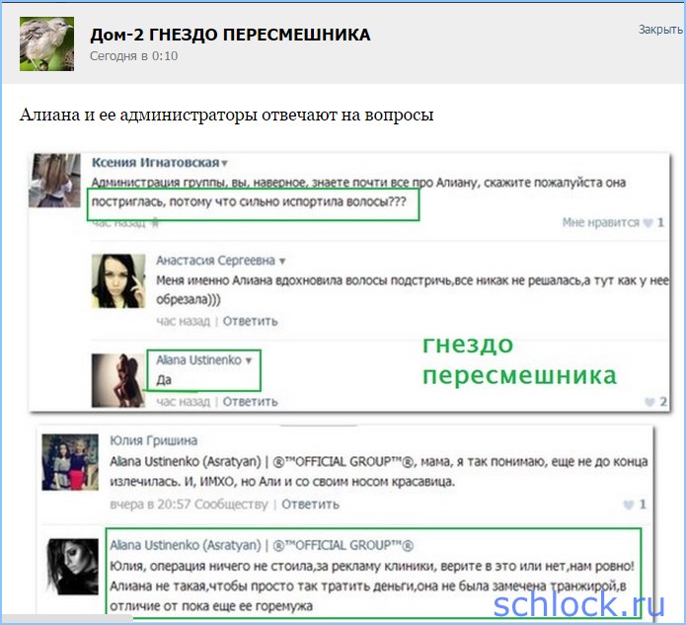Open Юлия Гришина's avatar picture

pos(70,462)
